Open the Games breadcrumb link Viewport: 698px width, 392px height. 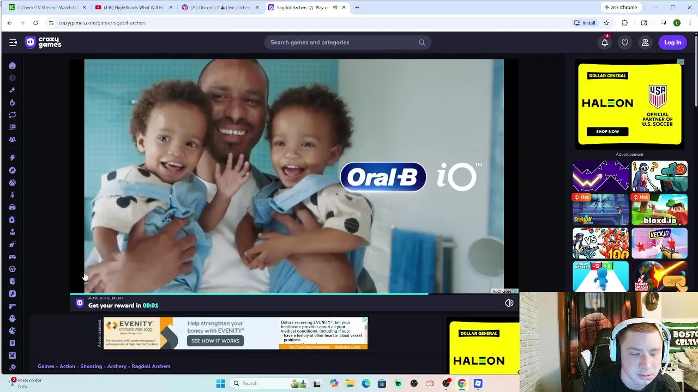(x=46, y=366)
